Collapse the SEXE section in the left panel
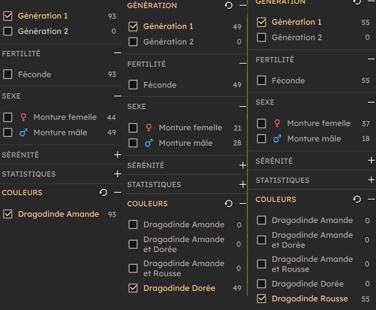This screenshot has height=310, width=376. pos(117,96)
